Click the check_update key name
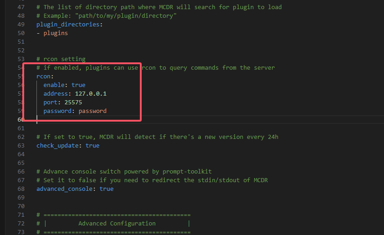 [x=57, y=145]
